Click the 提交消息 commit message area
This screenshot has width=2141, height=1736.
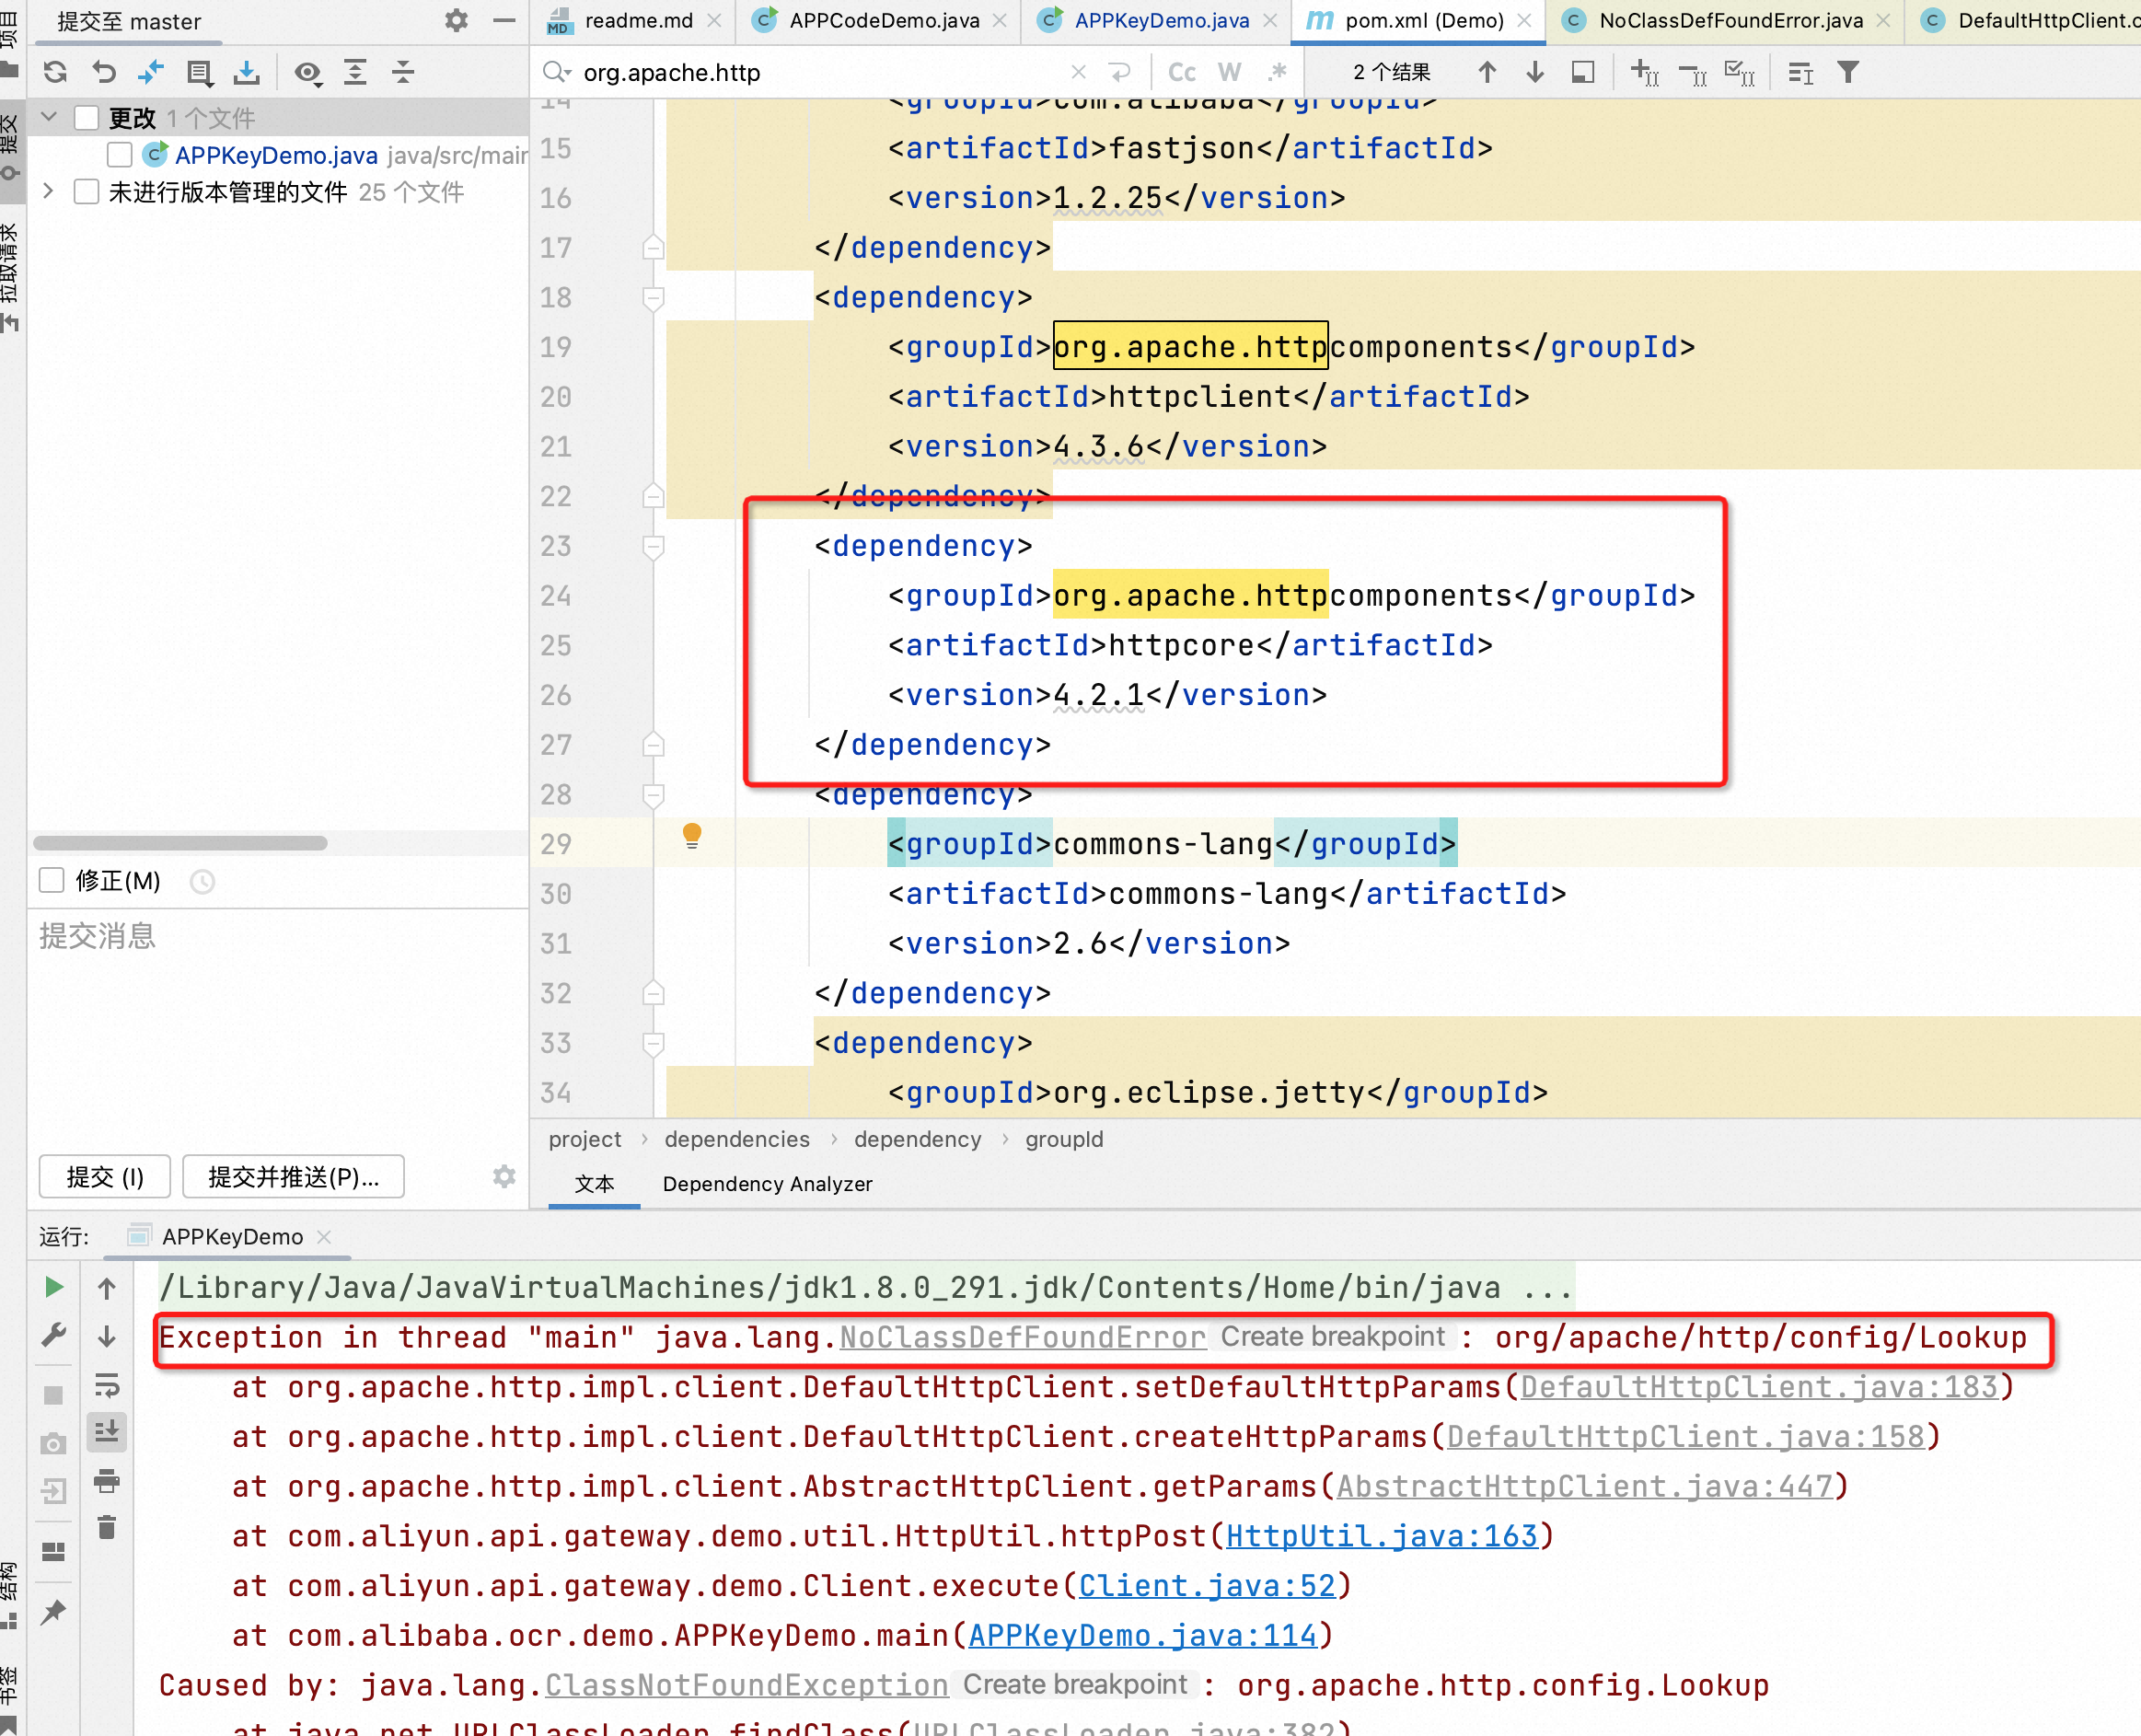(x=278, y=1025)
